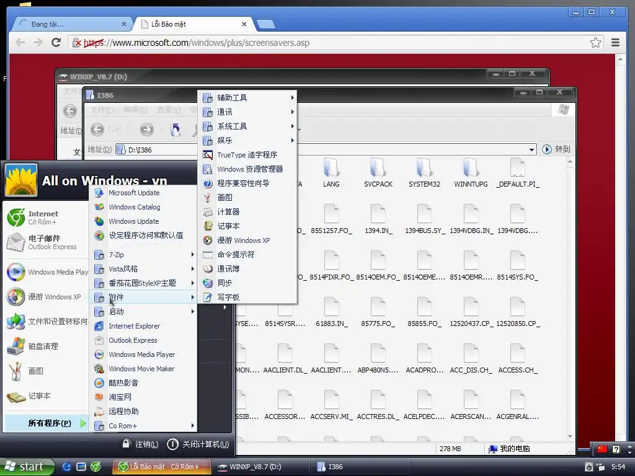Screen dimensions: 635x476
Task: Open the browser hamburger menu
Action: pos(615,43)
